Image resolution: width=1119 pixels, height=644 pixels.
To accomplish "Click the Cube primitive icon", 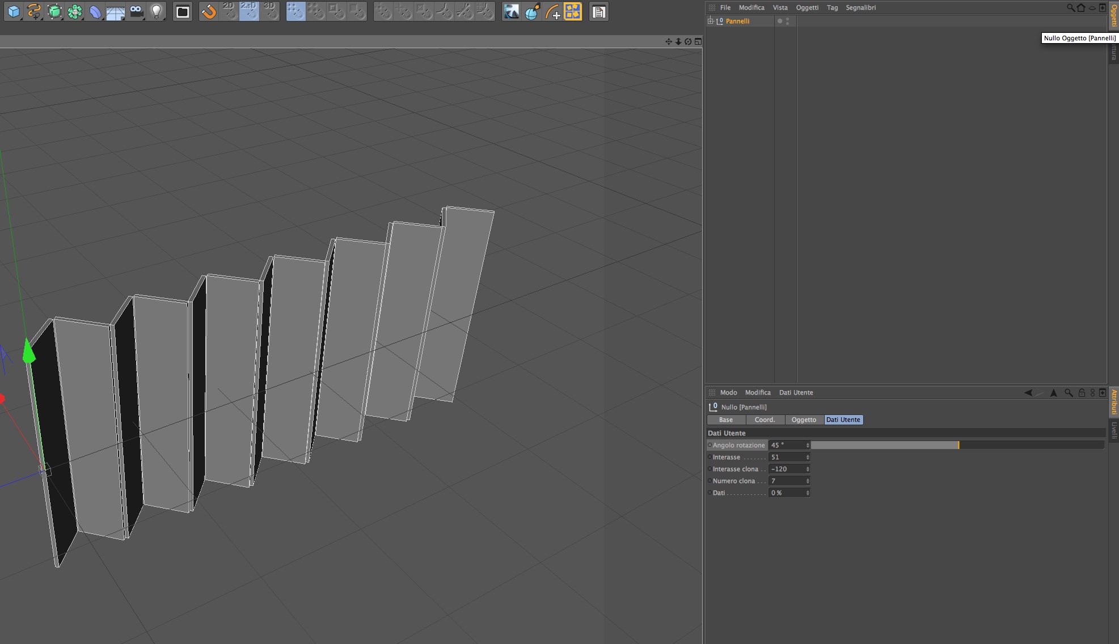I will click(14, 11).
